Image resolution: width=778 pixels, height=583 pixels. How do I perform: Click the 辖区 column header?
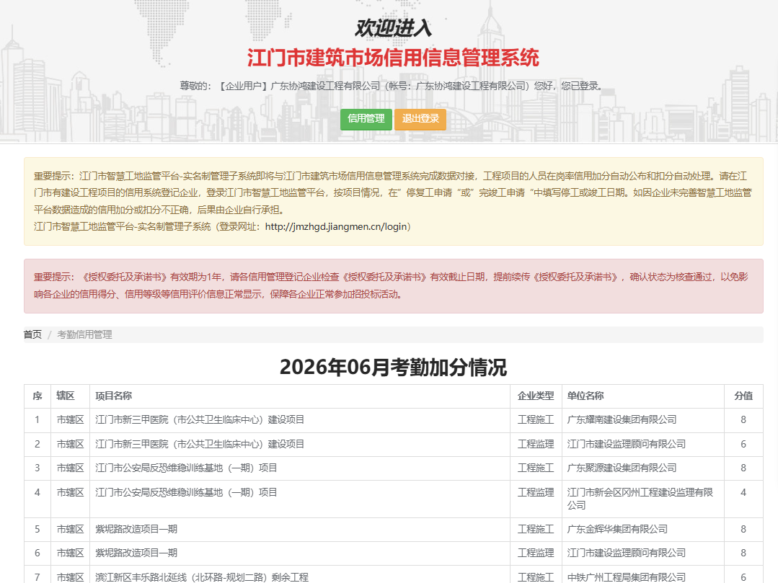(x=70, y=396)
